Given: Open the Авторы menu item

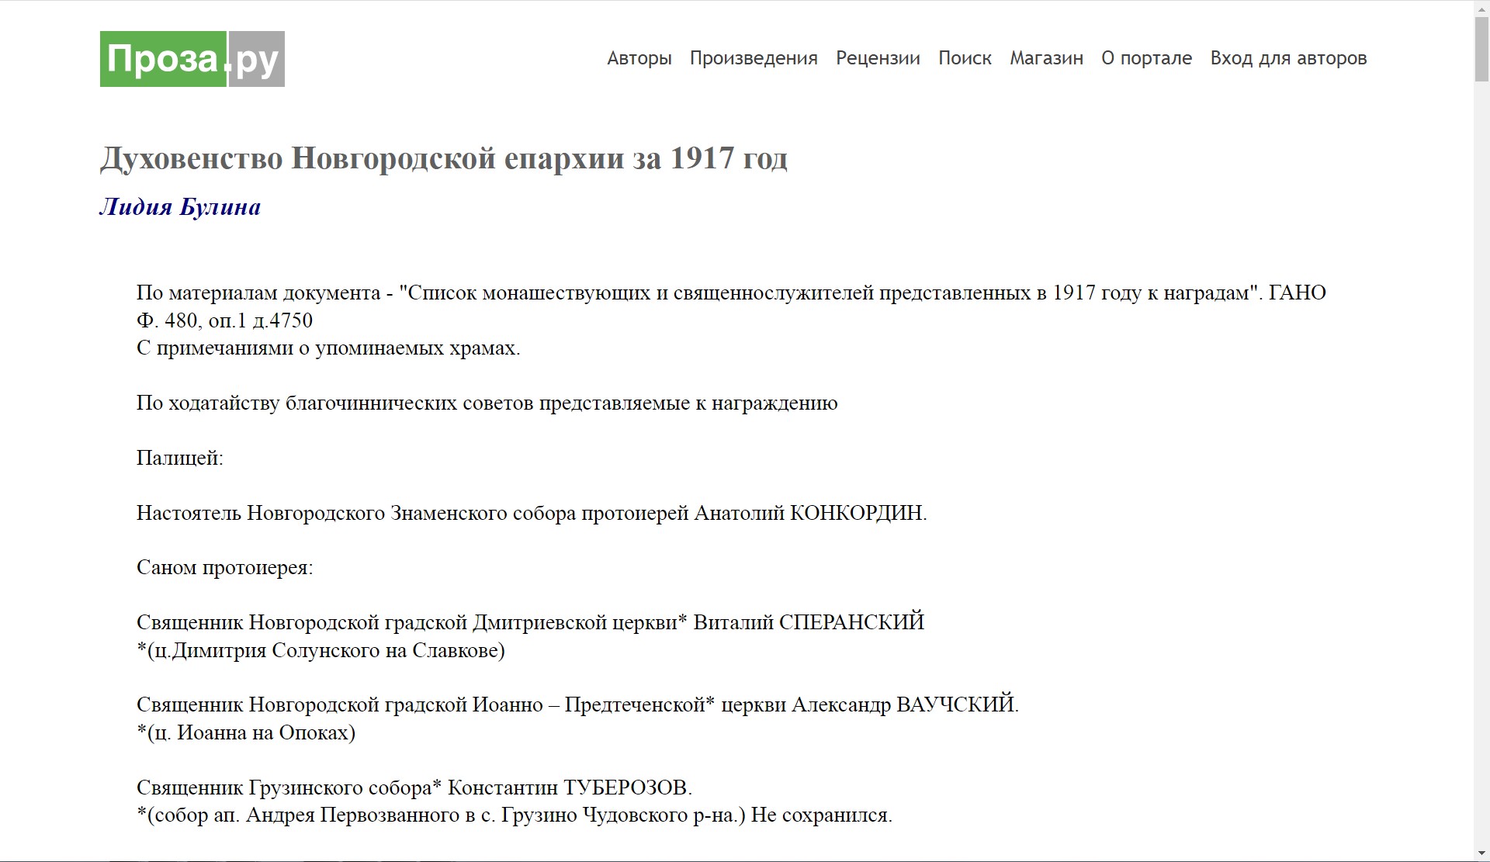Looking at the screenshot, I should (639, 58).
